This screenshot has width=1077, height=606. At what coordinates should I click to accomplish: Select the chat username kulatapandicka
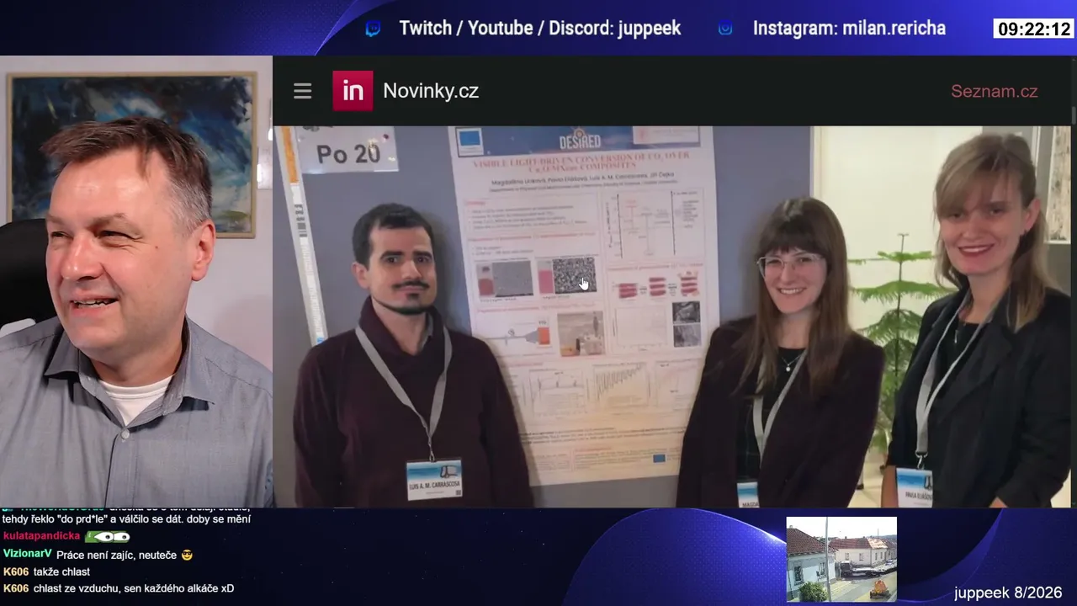click(41, 536)
